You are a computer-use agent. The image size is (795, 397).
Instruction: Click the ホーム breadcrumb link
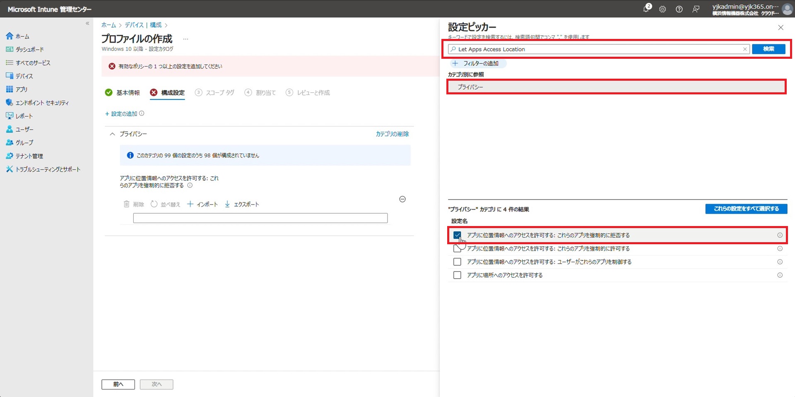click(x=108, y=25)
